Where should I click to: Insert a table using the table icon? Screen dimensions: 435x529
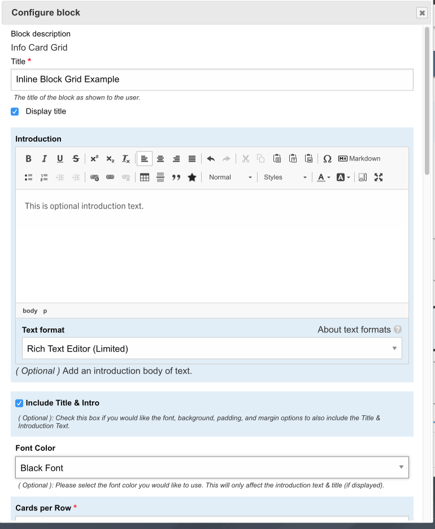coord(145,177)
